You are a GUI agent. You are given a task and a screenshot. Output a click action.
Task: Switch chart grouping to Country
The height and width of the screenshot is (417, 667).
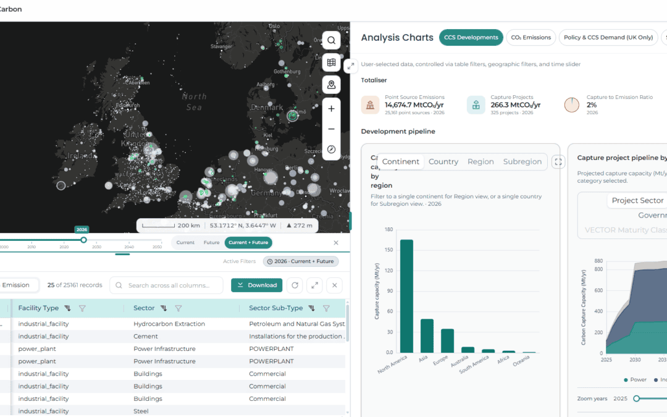(x=443, y=162)
